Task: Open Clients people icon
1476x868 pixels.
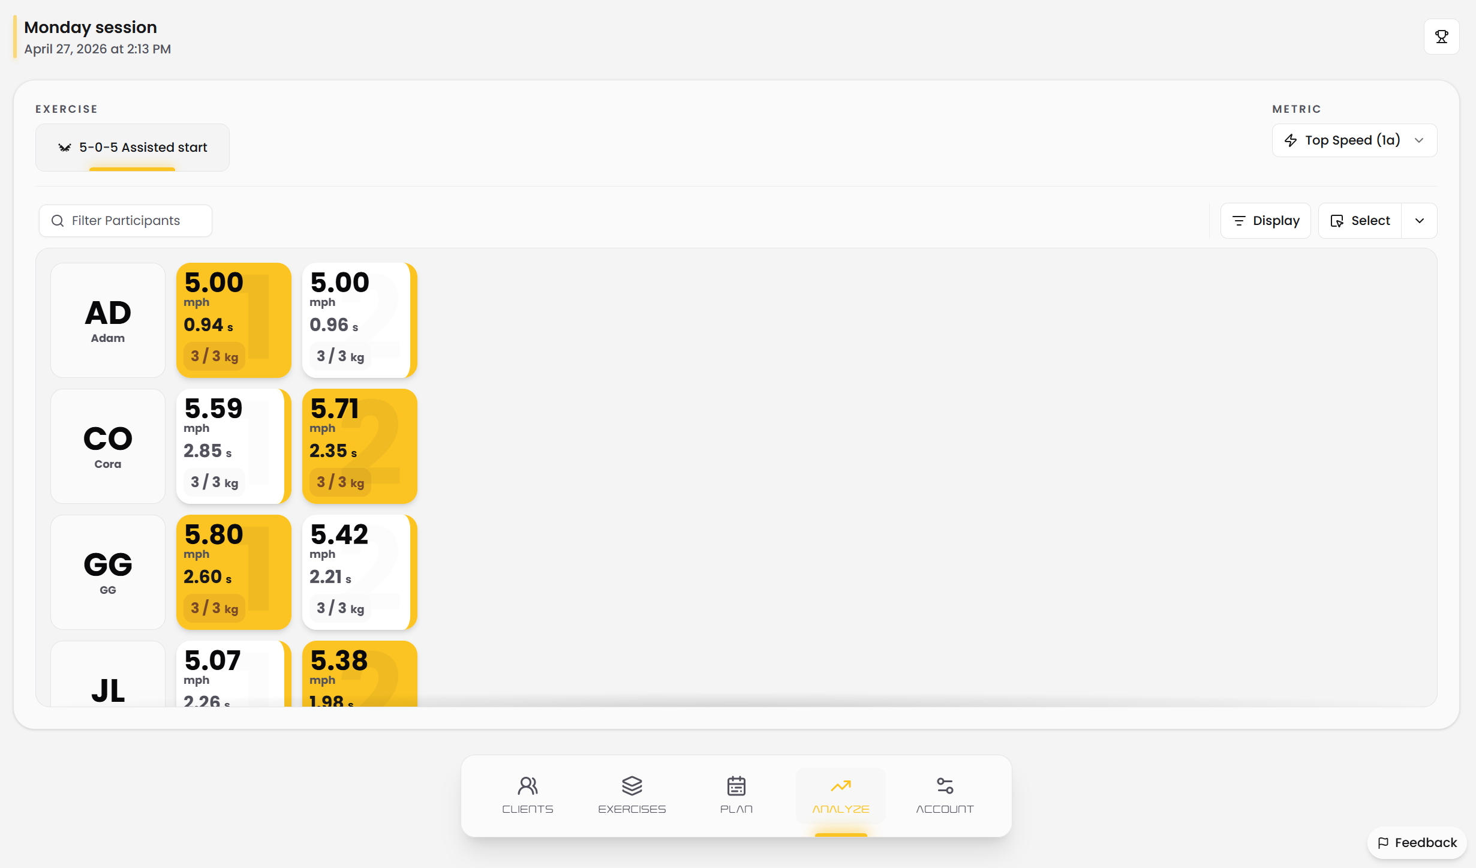Action: pos(528,785)
